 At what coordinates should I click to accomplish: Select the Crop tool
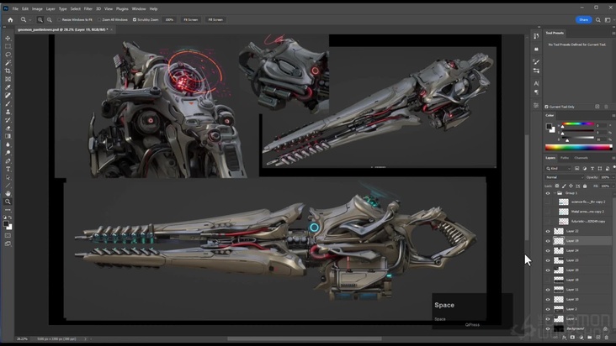(x=8, y=71)
